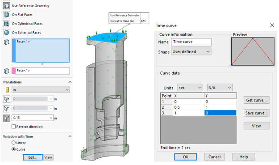Click the Get curve... button
The height and width of the screenshot is (165, 279).
click(256, 100)
